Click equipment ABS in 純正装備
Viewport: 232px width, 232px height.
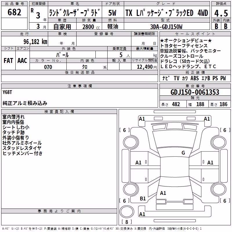(x=195, y=78)
